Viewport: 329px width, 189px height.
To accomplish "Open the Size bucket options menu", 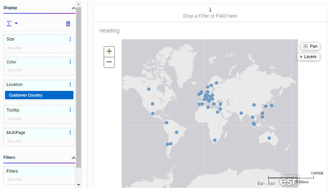I will pos(70,39).
